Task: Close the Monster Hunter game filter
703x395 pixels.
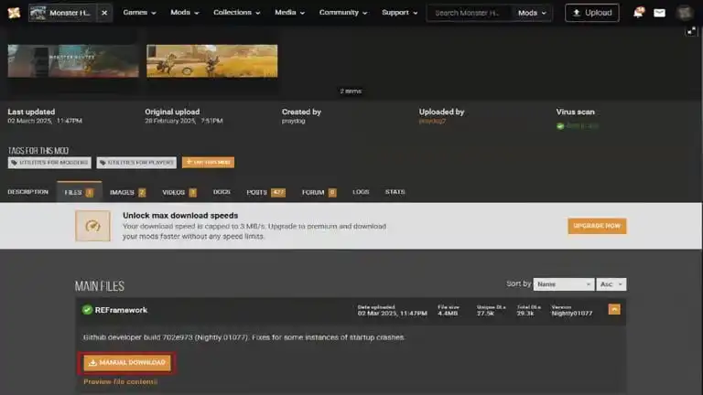Action: (104, 13)
